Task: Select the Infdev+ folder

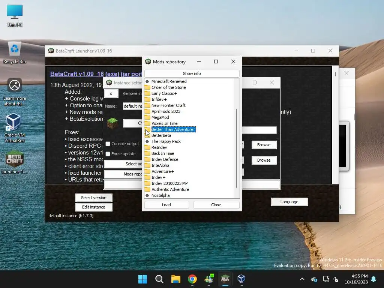Action: 159,99
